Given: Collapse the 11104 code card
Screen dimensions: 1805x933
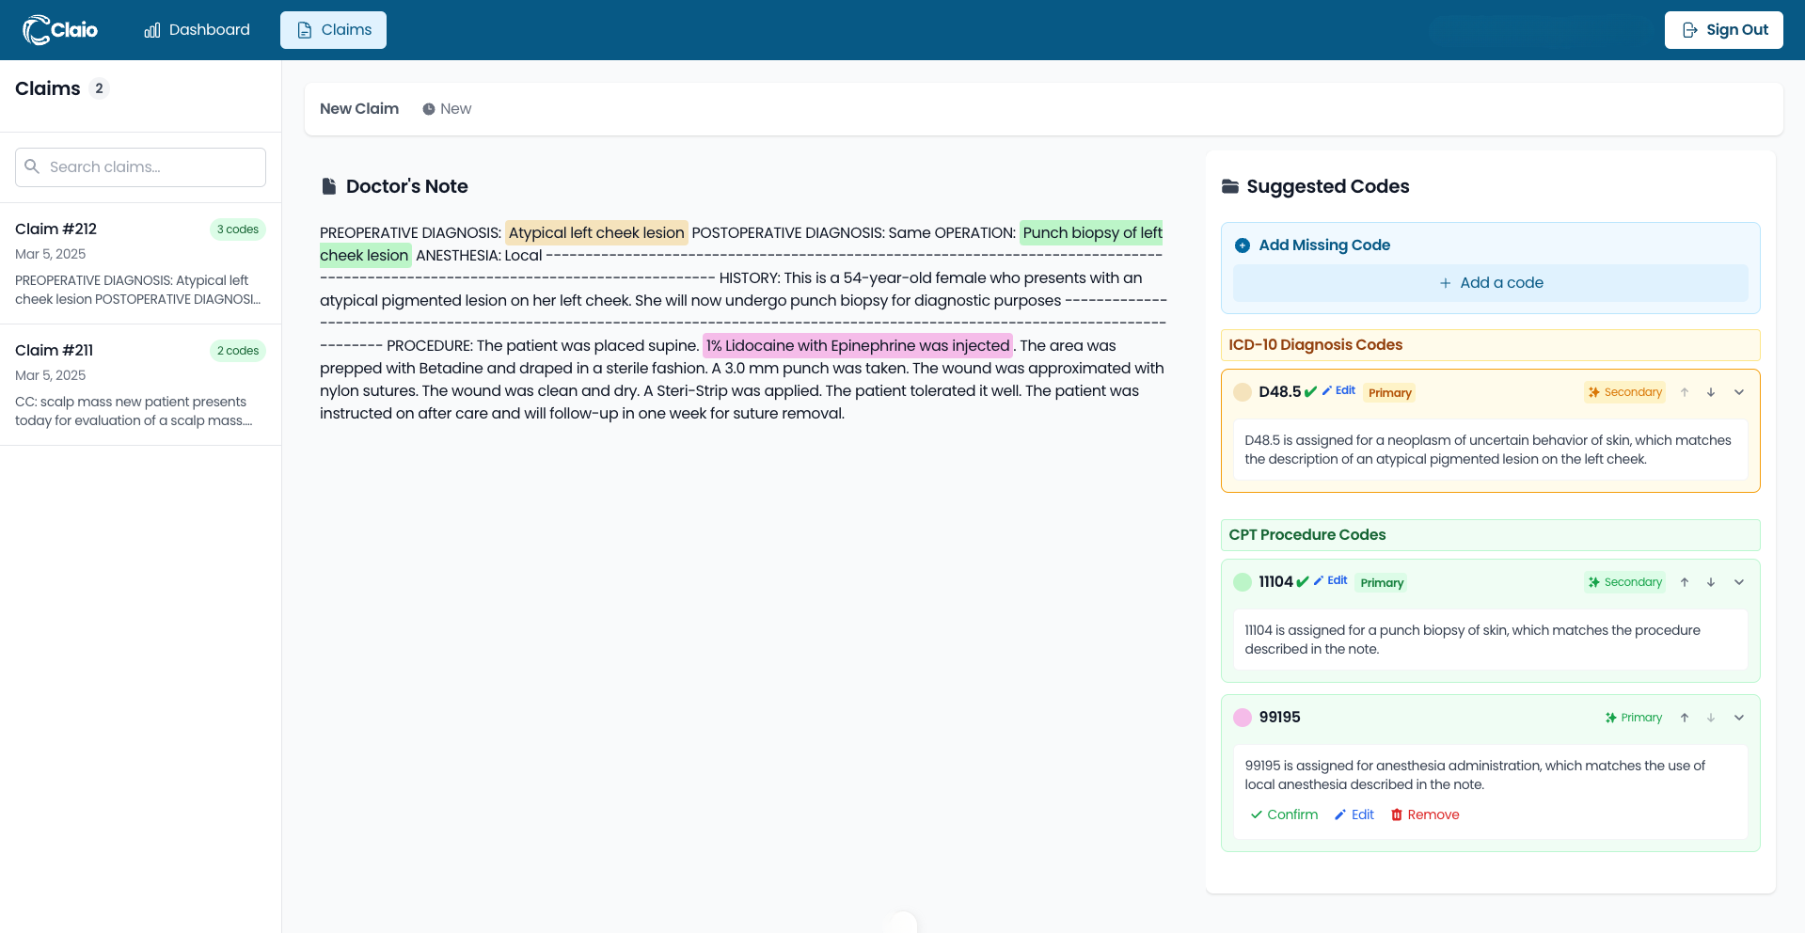Looking at the screenshot, I should pos(1739,582).
